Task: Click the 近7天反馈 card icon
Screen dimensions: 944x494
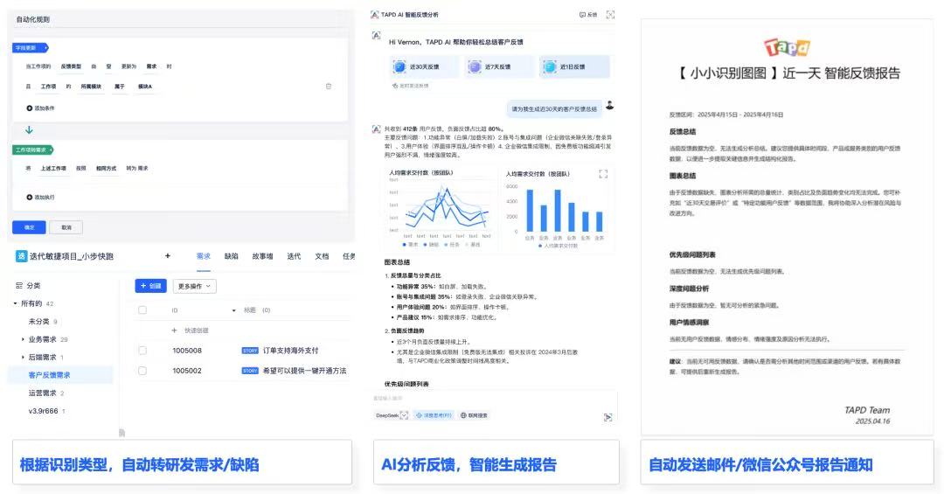Action: click(475, 66)
